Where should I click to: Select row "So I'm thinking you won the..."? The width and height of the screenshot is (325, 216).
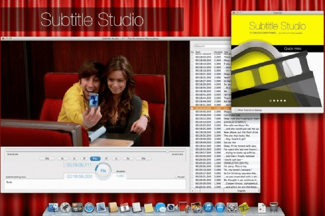(x=225, y=173)
